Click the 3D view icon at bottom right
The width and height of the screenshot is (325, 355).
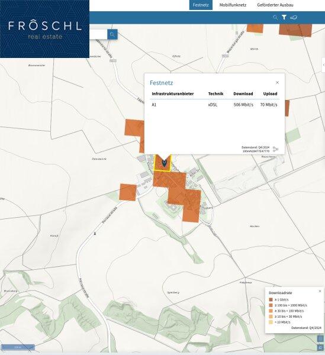pyautogui.click(x=320, y=347)
